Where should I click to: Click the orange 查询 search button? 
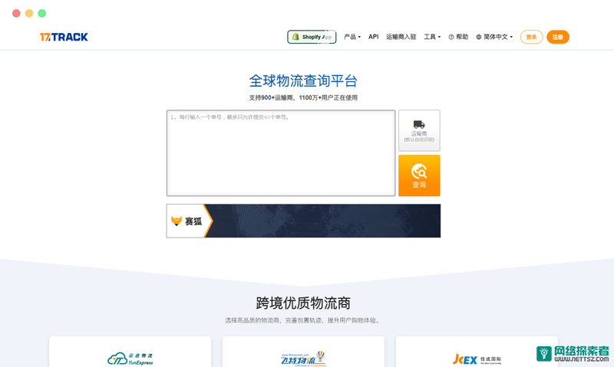click(x=419, y=175)
